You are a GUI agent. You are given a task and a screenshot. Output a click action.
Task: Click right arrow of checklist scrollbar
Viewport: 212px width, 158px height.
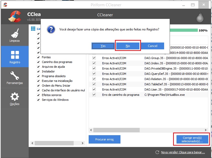point(83,143)
